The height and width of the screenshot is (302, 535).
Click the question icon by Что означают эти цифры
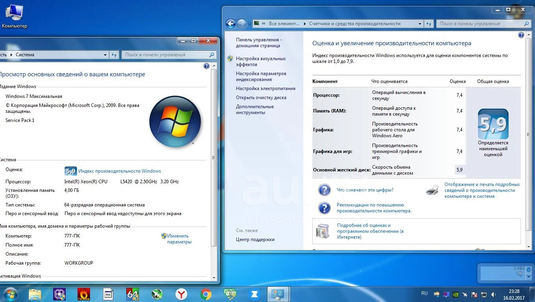coord(324,190)
